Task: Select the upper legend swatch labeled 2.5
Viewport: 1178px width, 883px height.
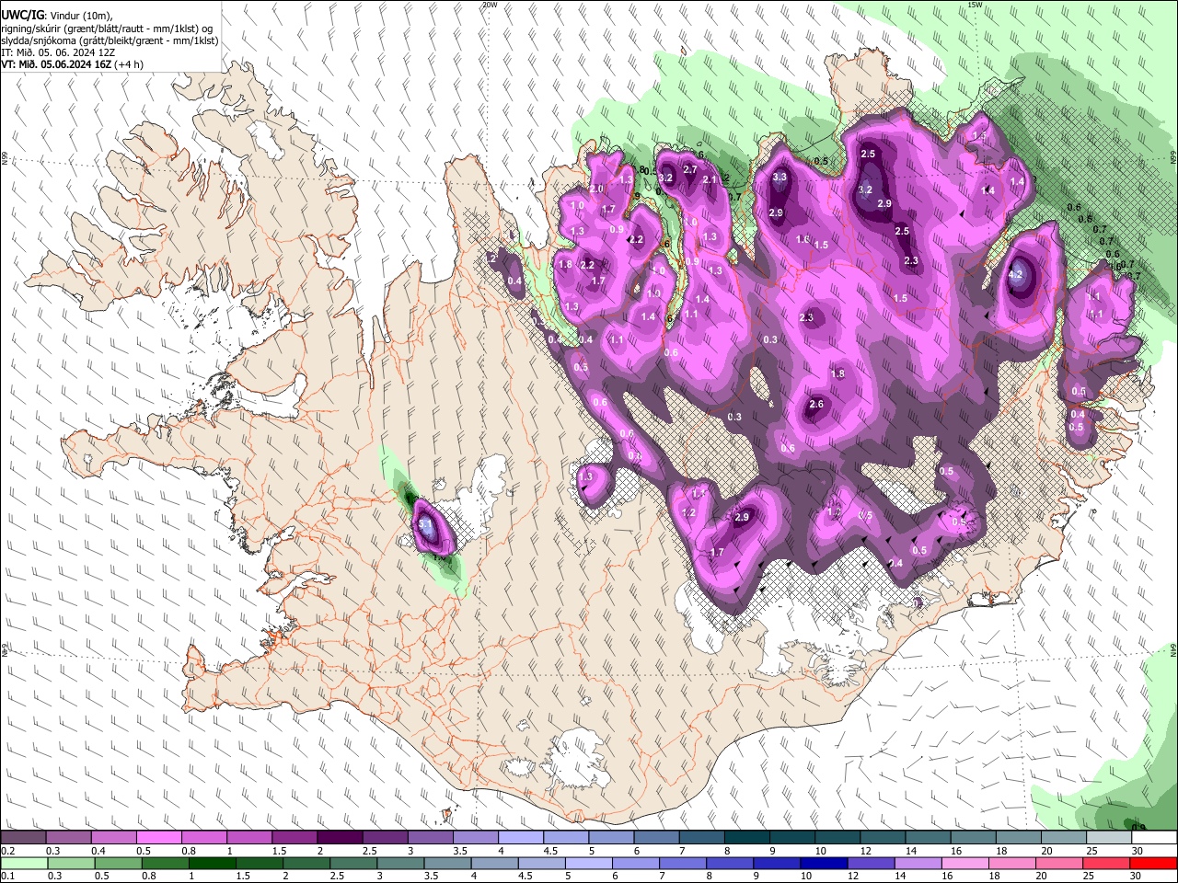Action: (x=385, y=837)
